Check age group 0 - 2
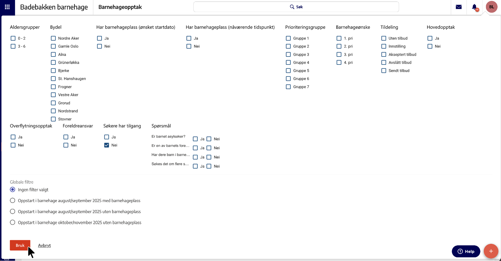 click(x=13, y=38)
